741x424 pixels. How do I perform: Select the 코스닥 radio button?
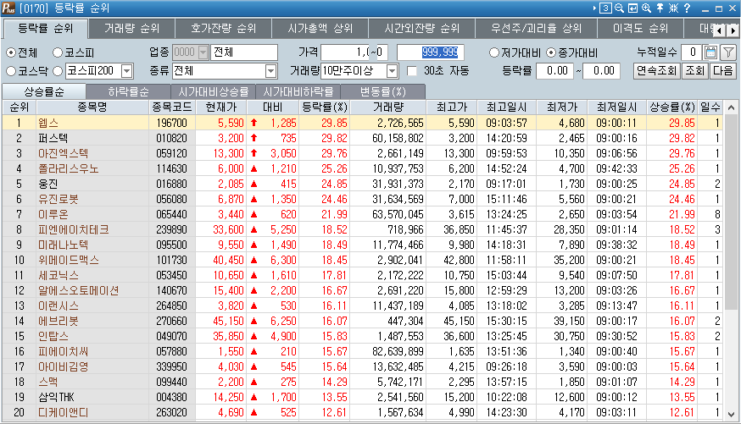pos(11,71)
